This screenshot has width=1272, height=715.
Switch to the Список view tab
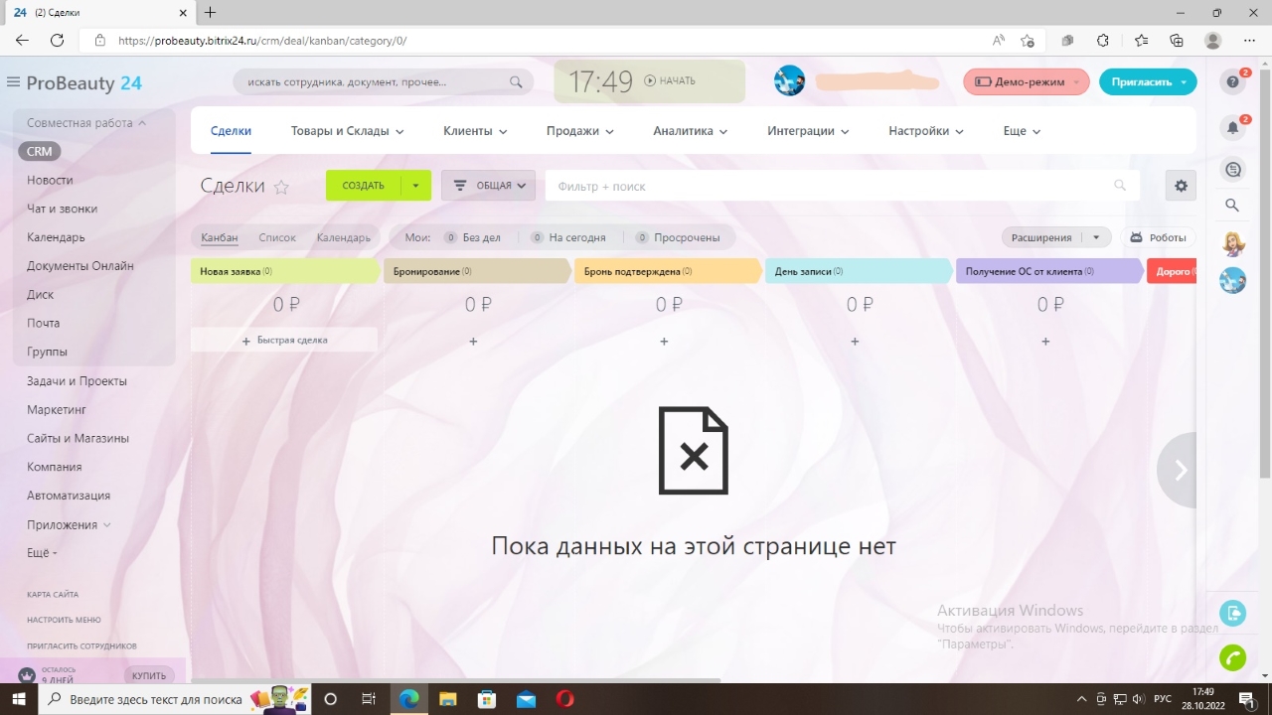(277, 237)
